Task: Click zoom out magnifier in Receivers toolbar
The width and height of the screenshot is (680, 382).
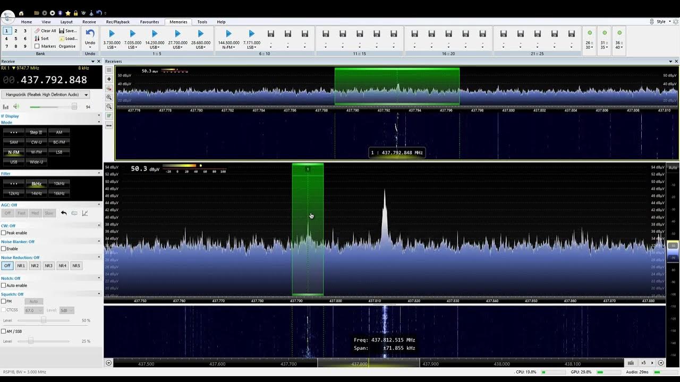Action: point(109,106)
